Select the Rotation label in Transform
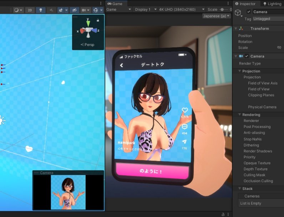Screen dimensions: 284x217 point(245,42)
